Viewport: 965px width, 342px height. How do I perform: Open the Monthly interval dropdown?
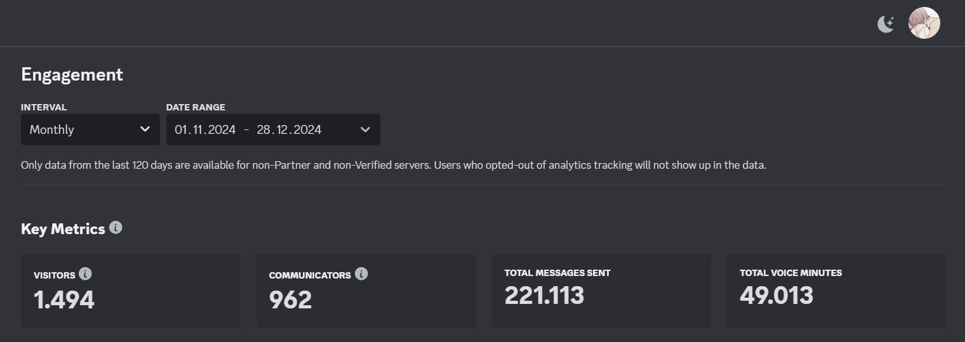click(x=90, y=129)
